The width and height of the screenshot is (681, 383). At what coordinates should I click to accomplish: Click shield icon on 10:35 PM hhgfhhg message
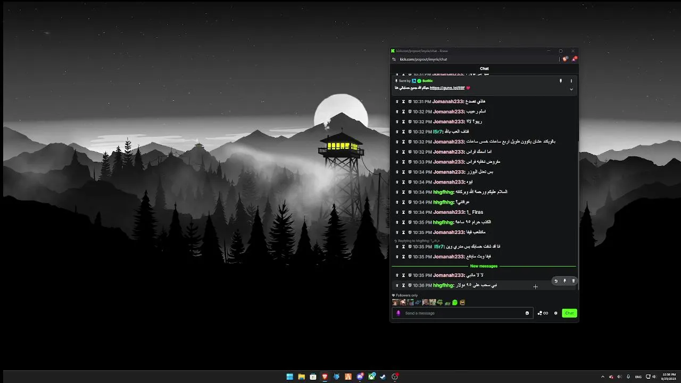410,222
